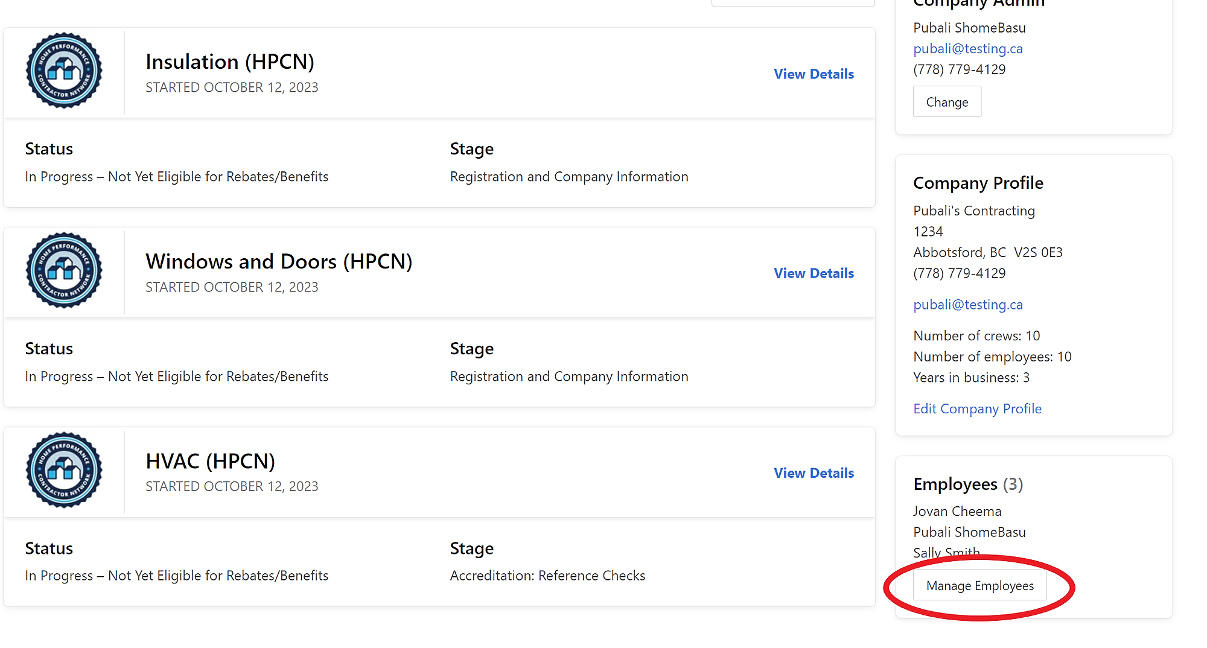Click Pubali ShomeBasu in the Employees list
The image size is (1207, 648).
point(969,532)
